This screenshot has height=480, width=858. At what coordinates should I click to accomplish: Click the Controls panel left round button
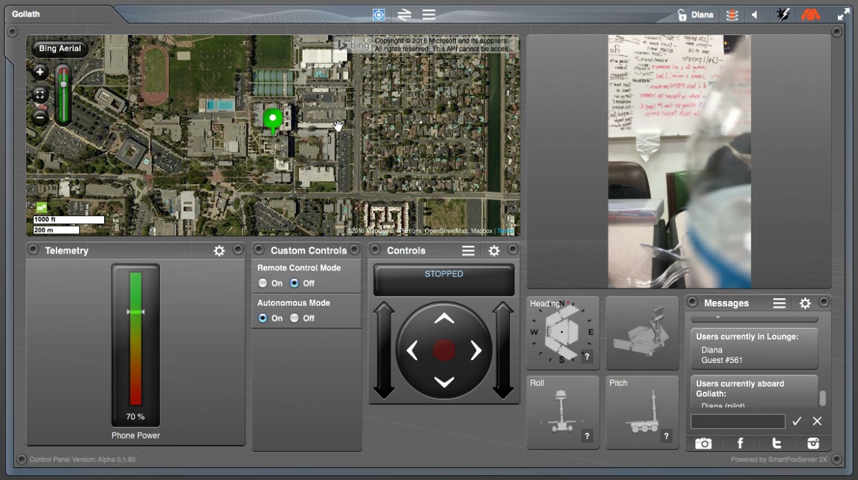click(376, 249)
